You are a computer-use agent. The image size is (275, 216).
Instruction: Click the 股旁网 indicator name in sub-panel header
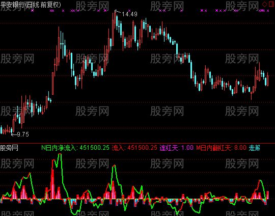point(9,148)
